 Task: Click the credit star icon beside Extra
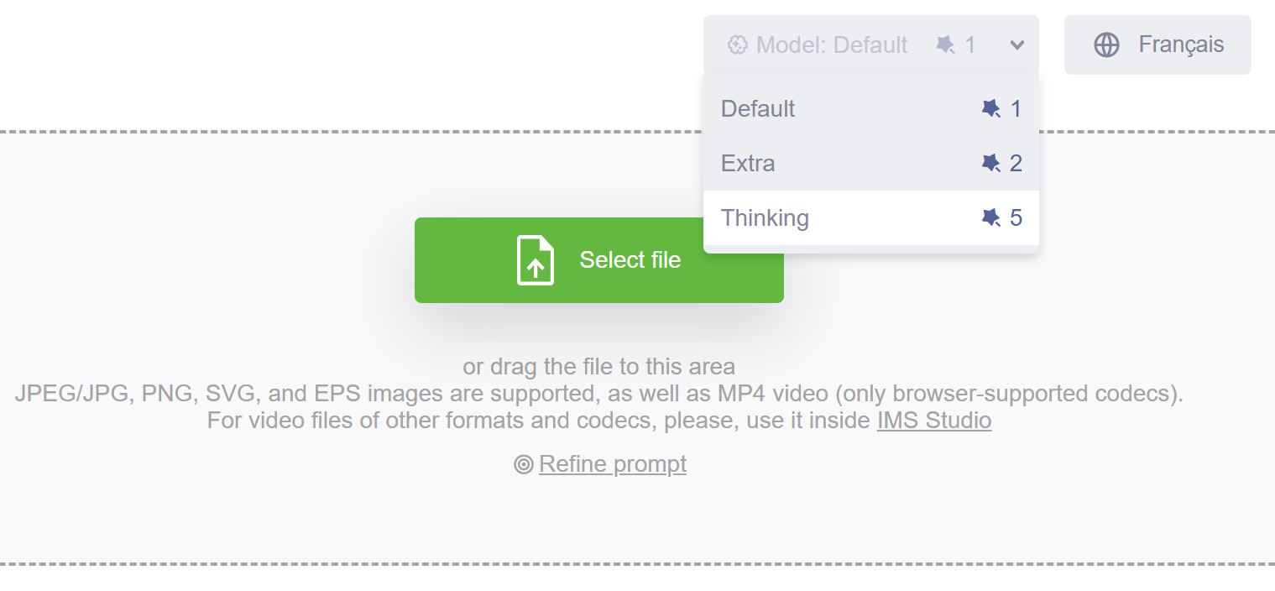click(x=991, y=164)
